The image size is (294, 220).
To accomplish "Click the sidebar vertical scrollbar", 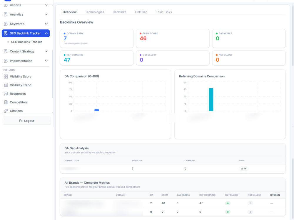I will pos(53,74).
